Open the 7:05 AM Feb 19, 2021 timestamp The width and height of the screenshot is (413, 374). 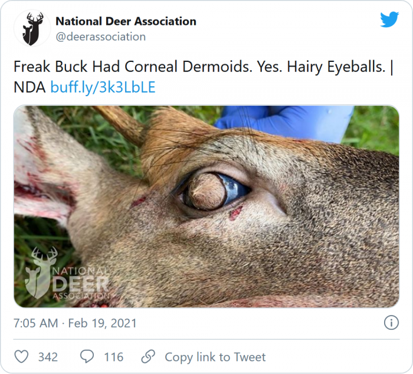[x=75, y=323]
